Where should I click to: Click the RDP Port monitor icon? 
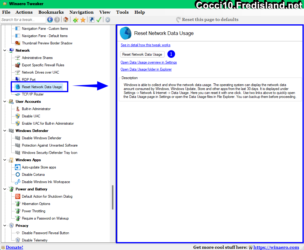coord(18,79)
